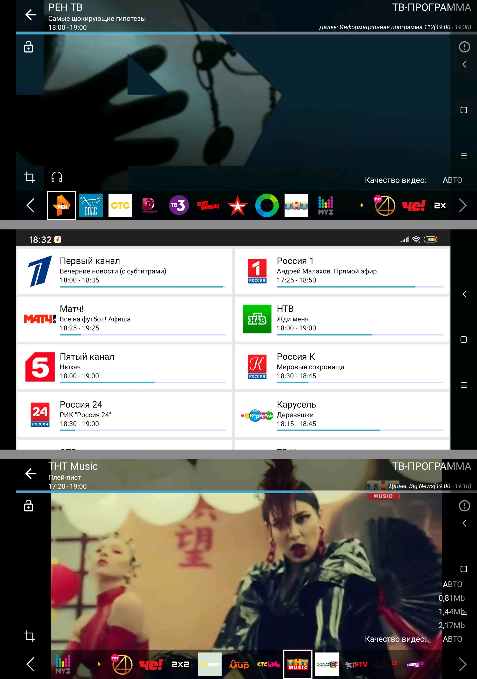Select the РЕН channel logo in the strip
The image size is (477, 679).
(x=62, y=205)
